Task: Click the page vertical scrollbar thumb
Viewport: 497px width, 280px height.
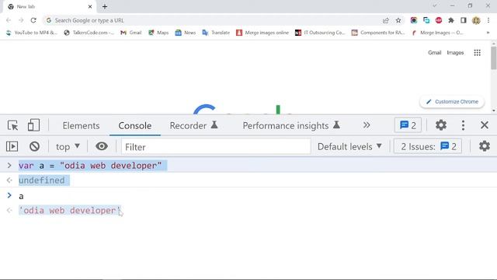Action: pyautogui.click(x=494, y=58)
